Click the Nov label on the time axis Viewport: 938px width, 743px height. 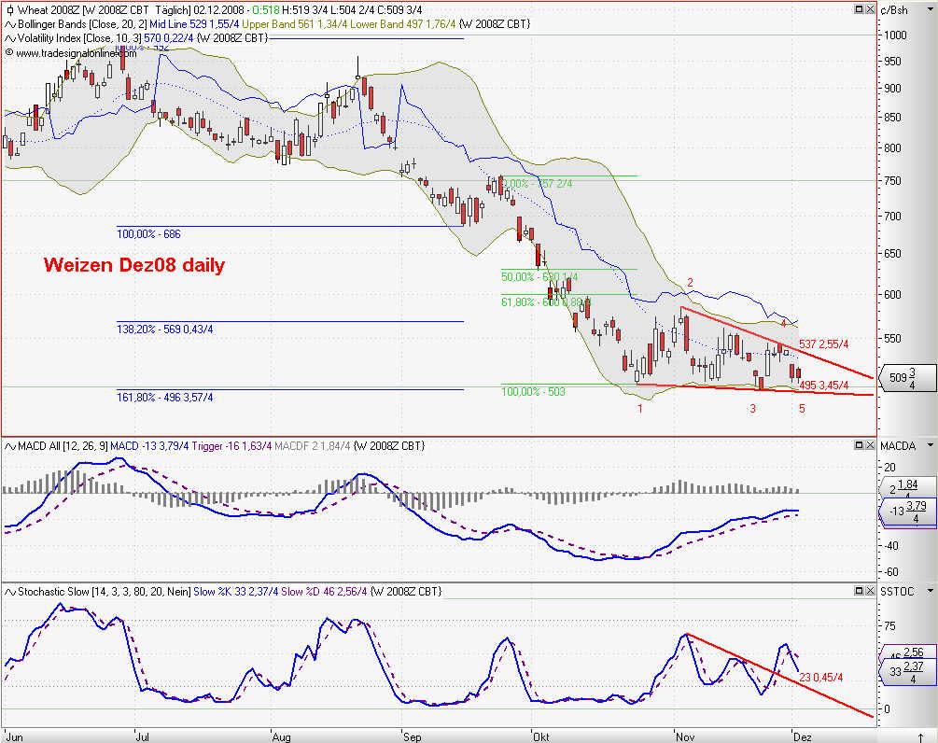tap(685, 737)
